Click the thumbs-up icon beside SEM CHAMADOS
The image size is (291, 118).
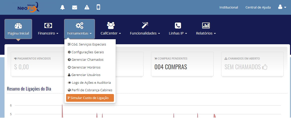(265, 67)
